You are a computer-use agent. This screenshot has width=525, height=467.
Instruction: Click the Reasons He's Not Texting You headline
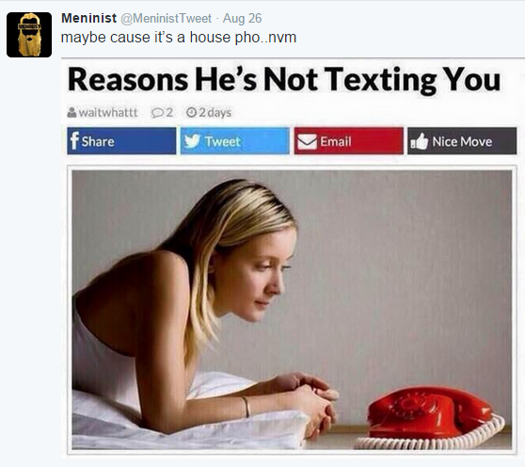[x=284, y=80]
